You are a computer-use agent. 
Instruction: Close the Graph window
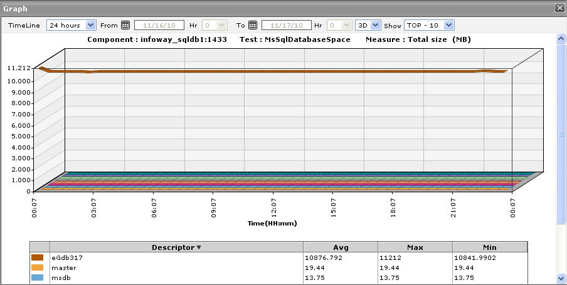[x=559, y=8]
